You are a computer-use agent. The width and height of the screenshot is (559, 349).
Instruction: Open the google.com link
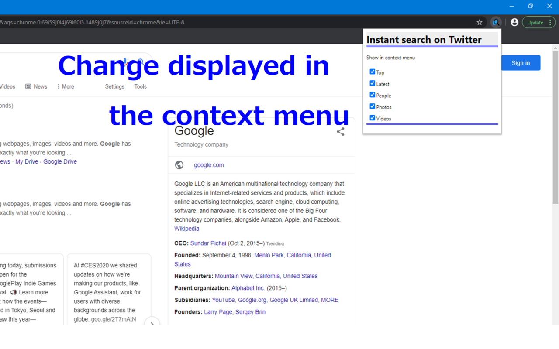(209, 165)
